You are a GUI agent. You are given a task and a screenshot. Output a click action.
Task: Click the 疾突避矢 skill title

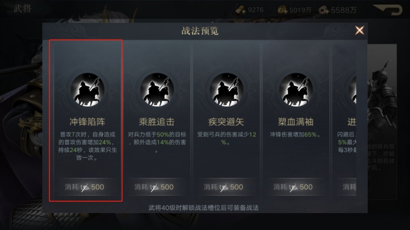tap(226, 122)
